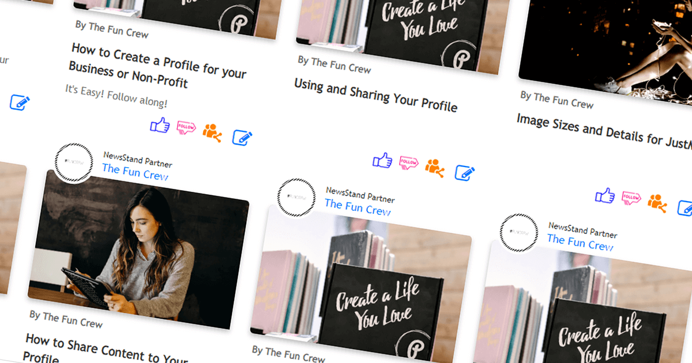Click edit pencil icon at far left edge
The width and height of the screenshot is (692, 363).
(20, 103)
